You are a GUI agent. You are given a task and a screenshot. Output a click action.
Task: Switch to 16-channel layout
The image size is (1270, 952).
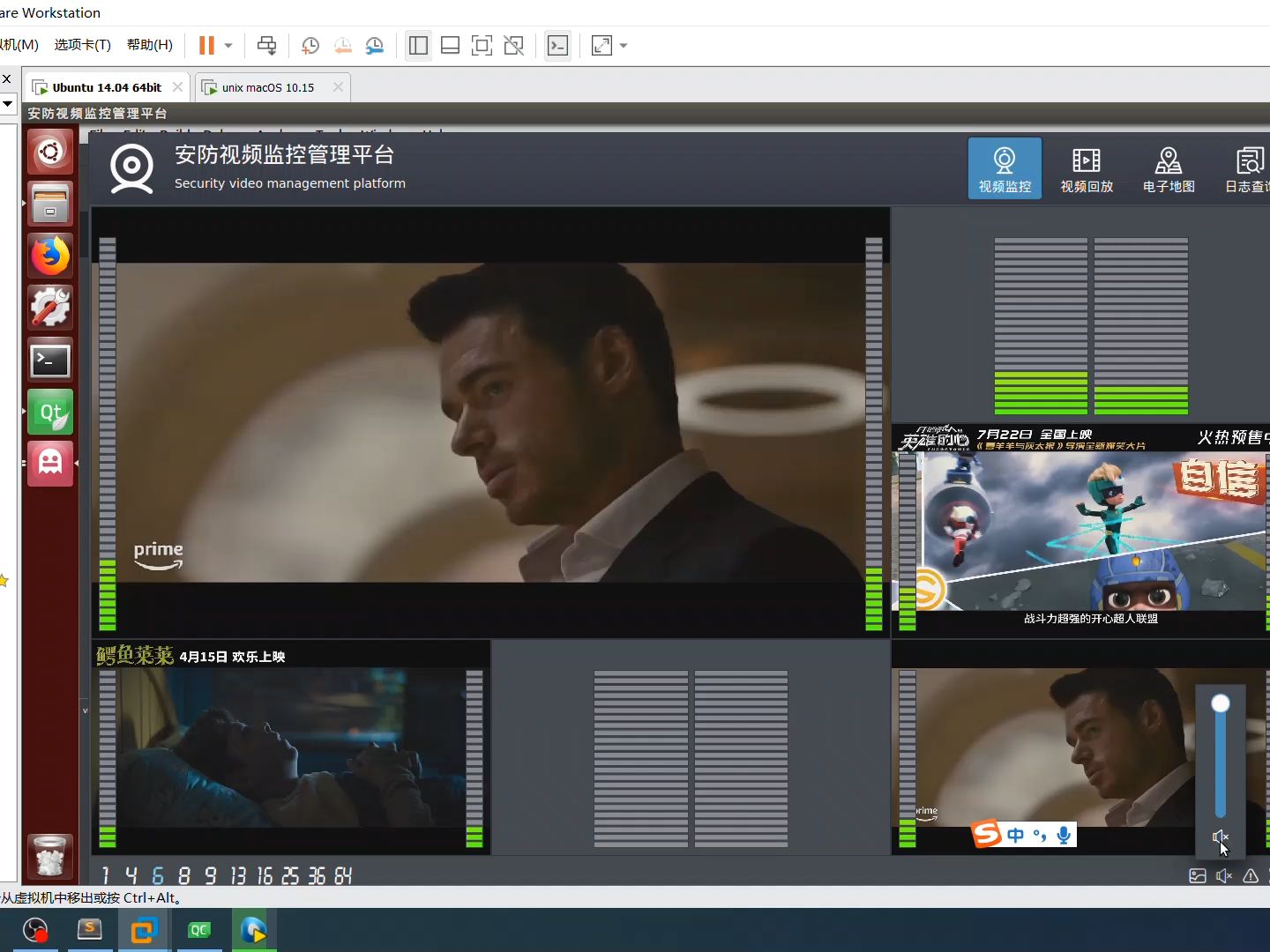(265, 875)
